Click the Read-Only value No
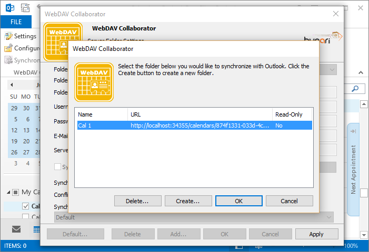369x252 pixels. (x=279, y=125)
